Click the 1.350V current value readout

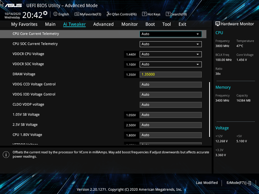click(131, 75)
